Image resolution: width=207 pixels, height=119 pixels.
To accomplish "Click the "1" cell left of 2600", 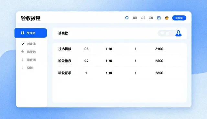I will click(x=136, y=61).
